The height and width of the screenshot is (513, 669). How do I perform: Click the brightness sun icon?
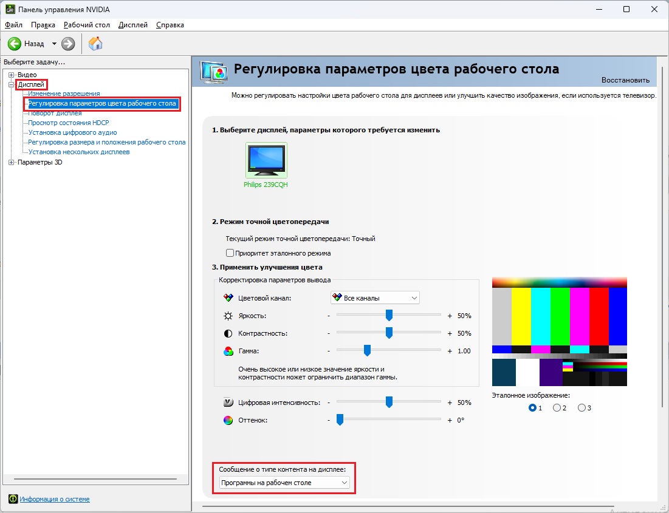(x=228, y=316)
